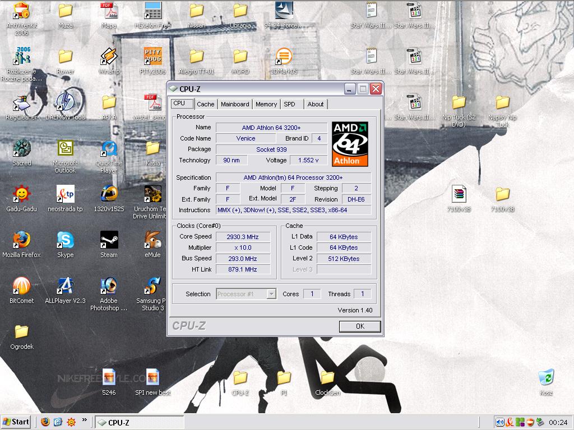574x430 pixels.
Task: Select the SPD tab
Action: tap(292, 104)
